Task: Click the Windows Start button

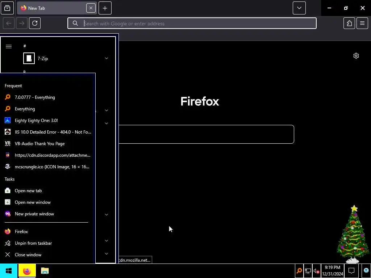Action: click(9, 271)
